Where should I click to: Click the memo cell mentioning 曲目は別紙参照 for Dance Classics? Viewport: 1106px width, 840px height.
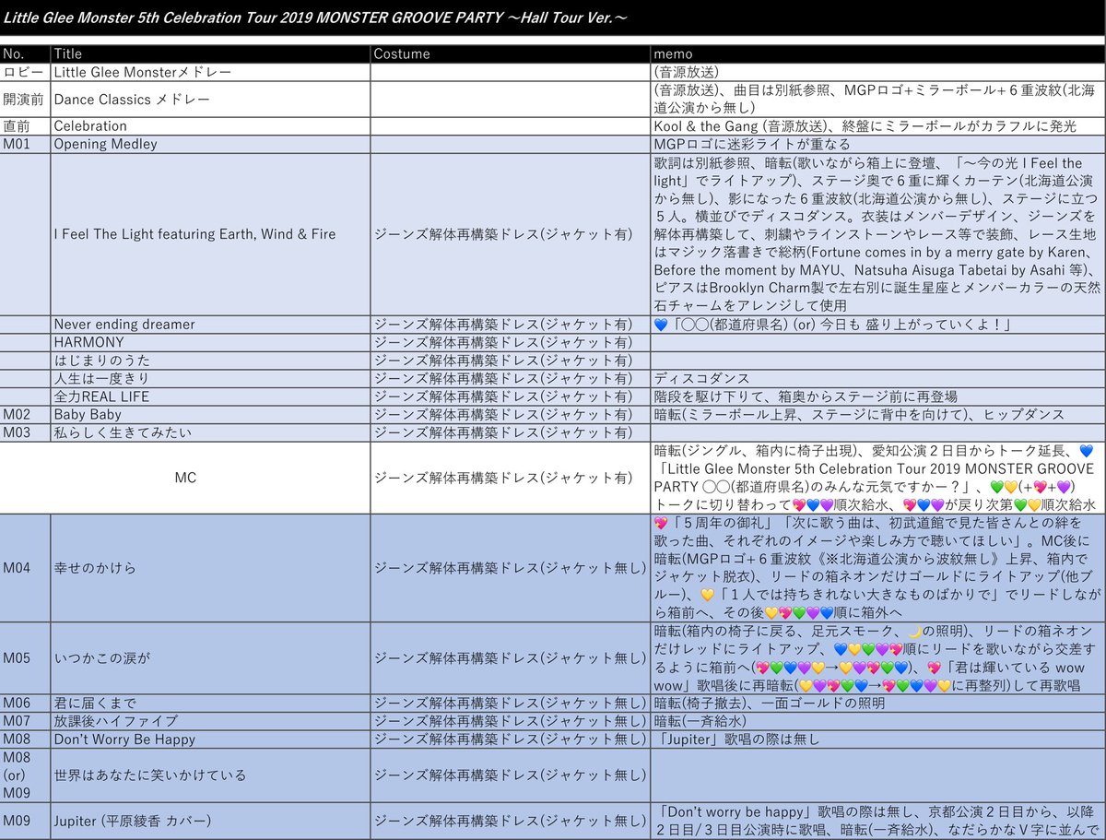click(x=877, y=99)
